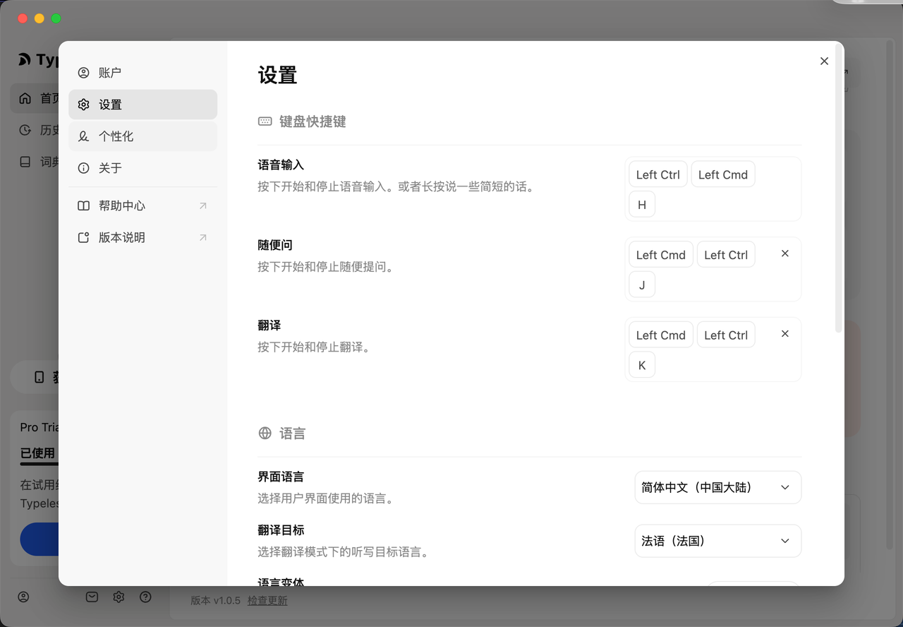The height and width of the screenshot is (627, 903).
Task: Open the 翻译目标 language dropdown
Action: click(717, 541)
